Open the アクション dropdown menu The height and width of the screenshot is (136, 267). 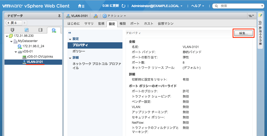117,16
